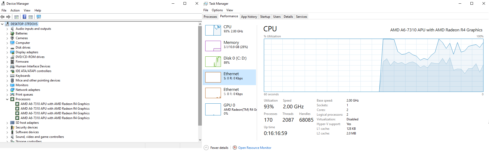Click the SD host adapters icon
489x153 pixels.
point(12,123)
